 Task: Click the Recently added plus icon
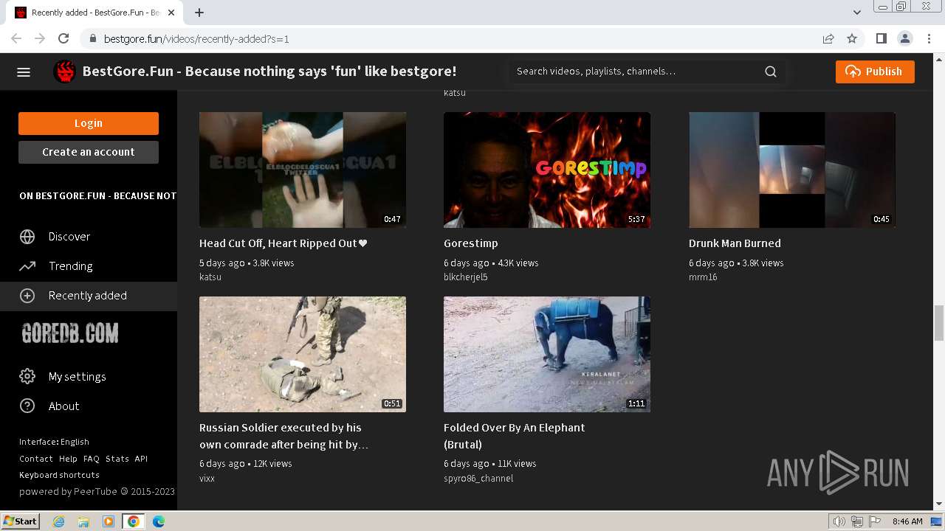pos(27,296)
